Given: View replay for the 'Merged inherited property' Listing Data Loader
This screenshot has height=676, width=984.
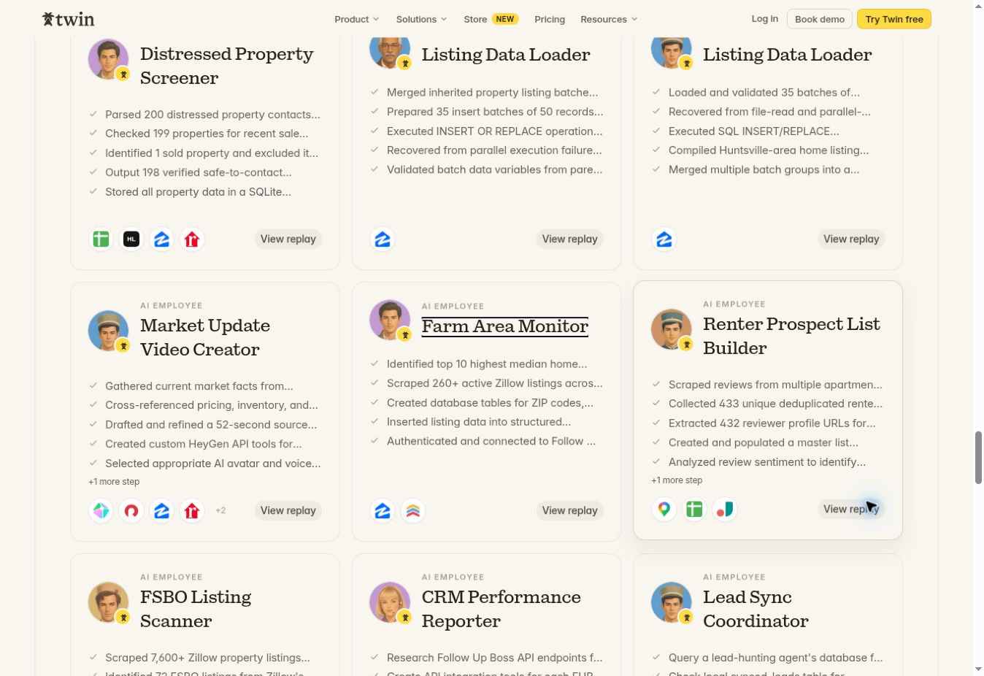Looking at the screenshot, I should click(x=570, y=239).
